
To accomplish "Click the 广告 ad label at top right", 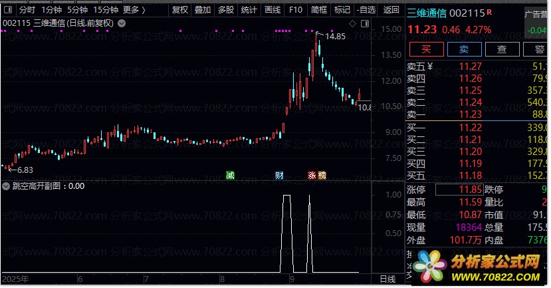I will pyautogui.click(x=536, y=15).
